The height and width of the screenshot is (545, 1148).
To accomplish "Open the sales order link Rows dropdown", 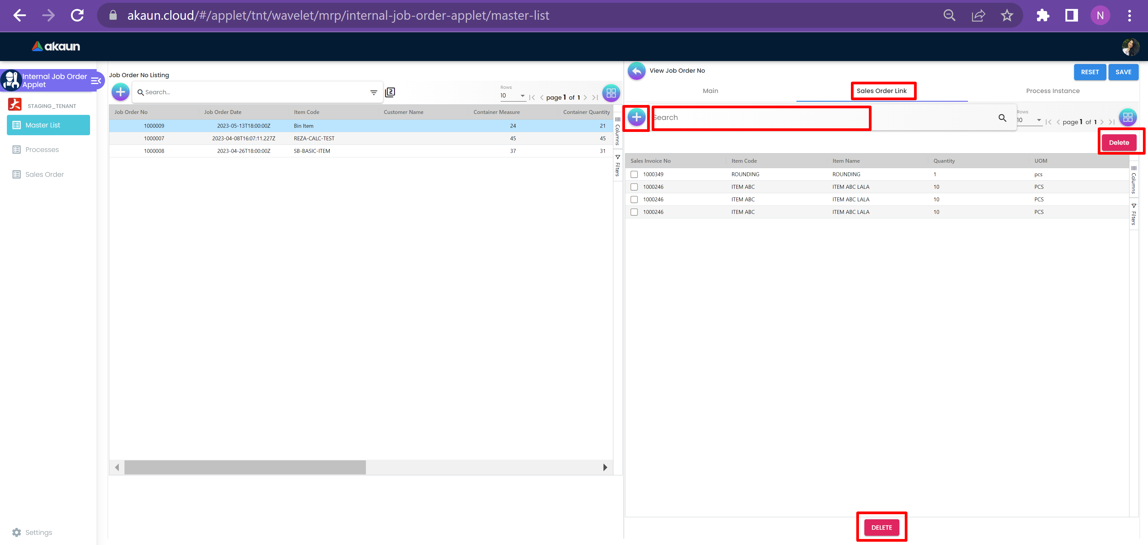I will coord(1029,120).
